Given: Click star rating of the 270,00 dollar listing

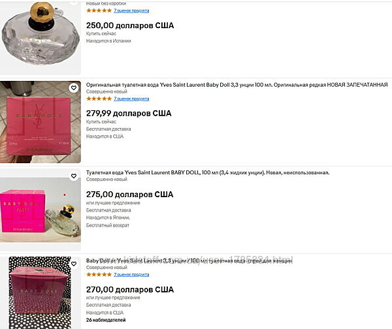Looking at the screenshot, I should pos(99,275).
